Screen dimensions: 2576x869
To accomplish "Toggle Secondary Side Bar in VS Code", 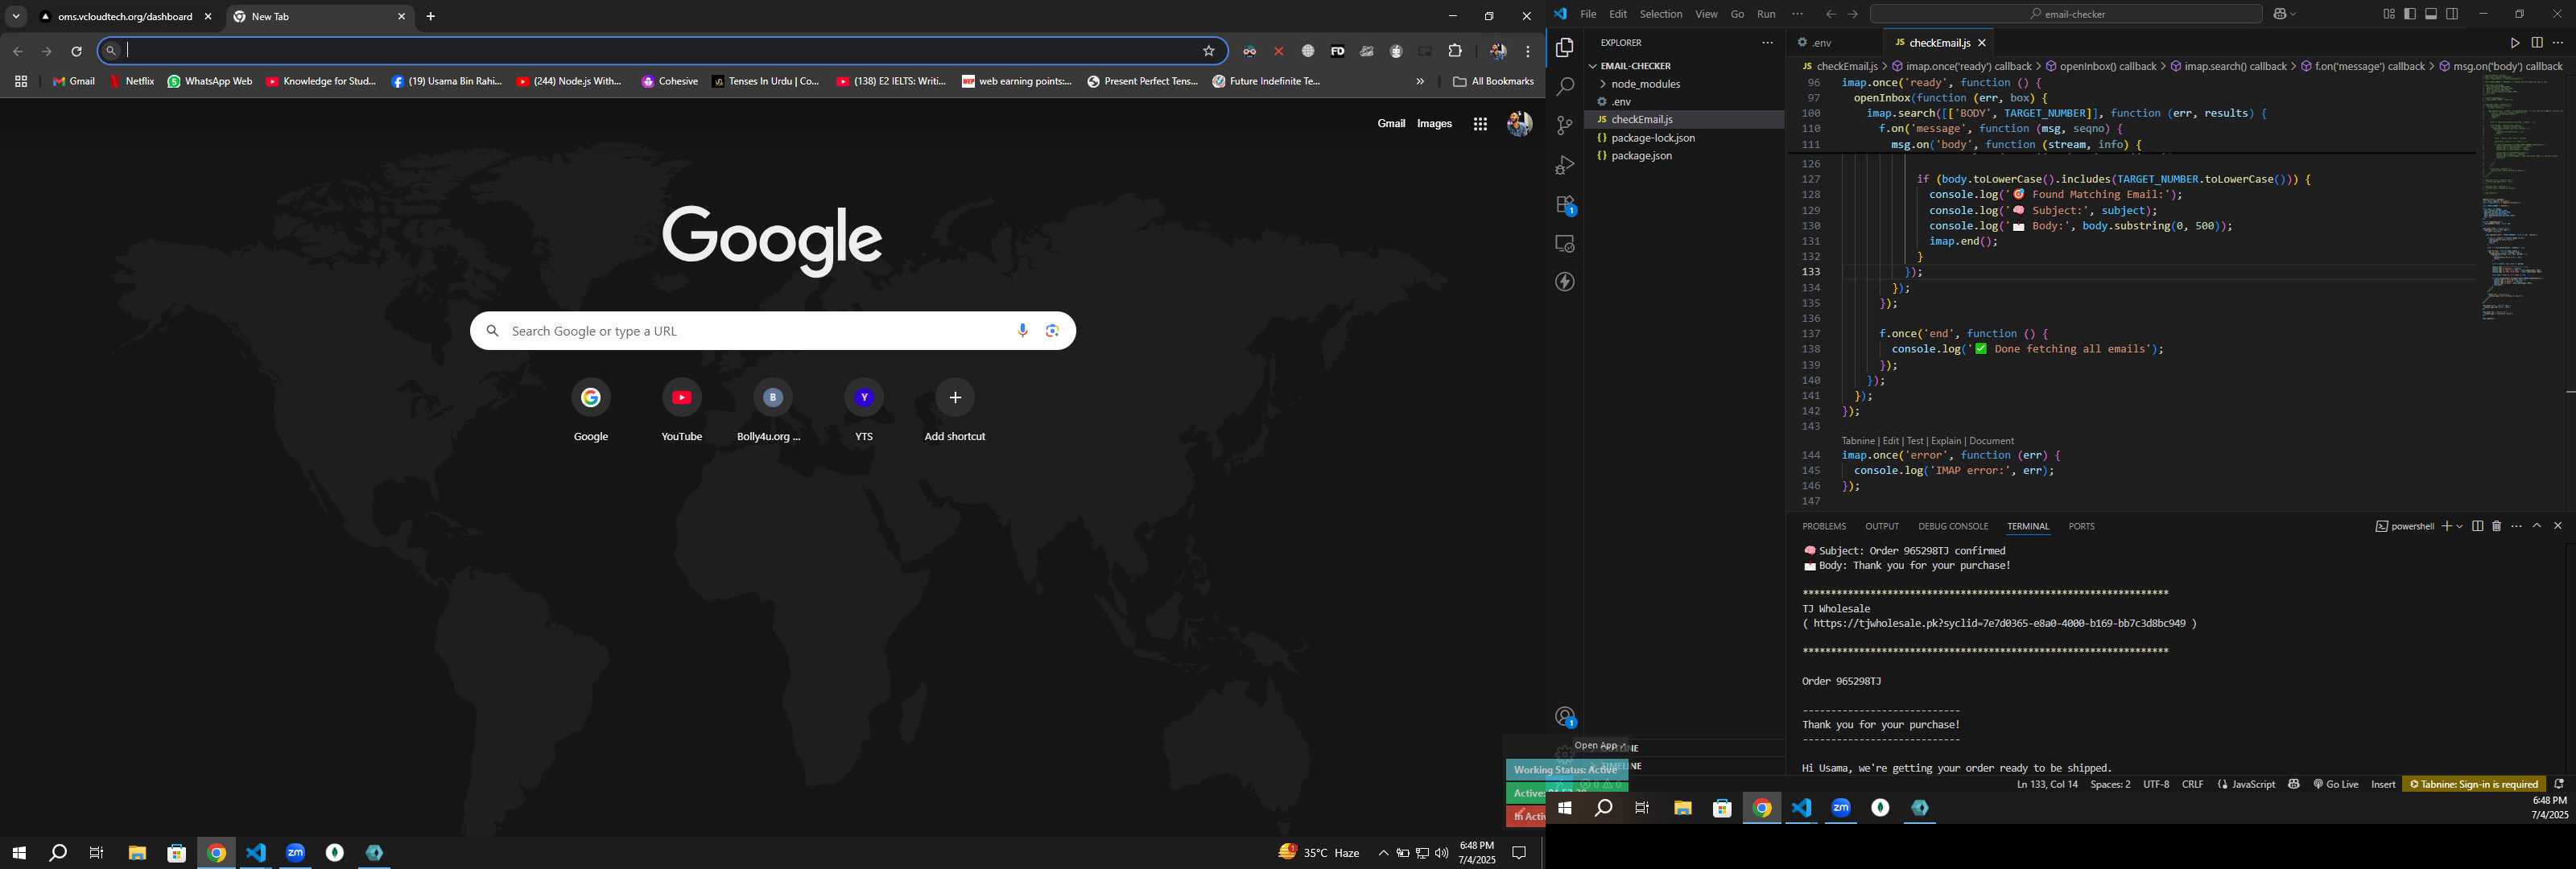I will click(x=2452, y=14).
